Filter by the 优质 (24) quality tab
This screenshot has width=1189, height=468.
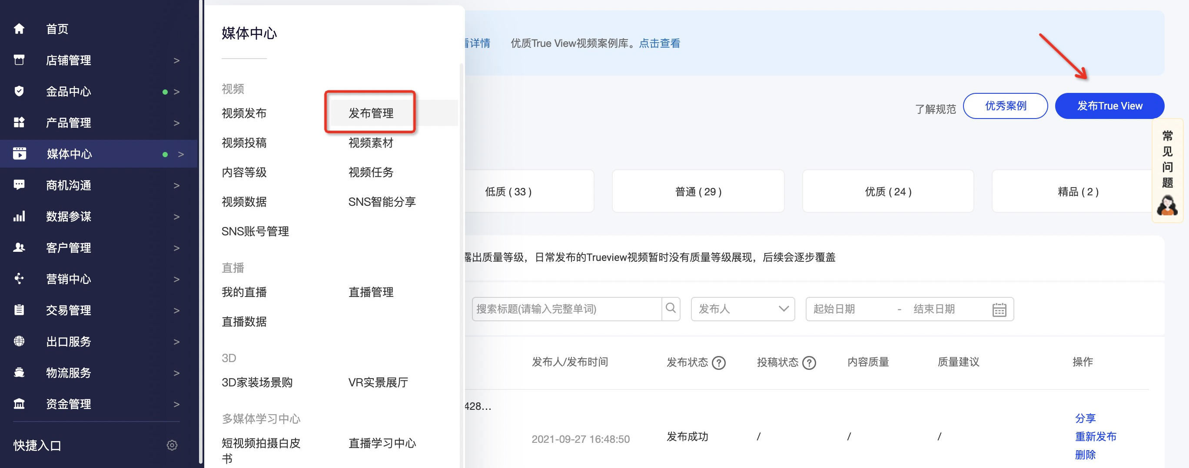click(887, 191)
